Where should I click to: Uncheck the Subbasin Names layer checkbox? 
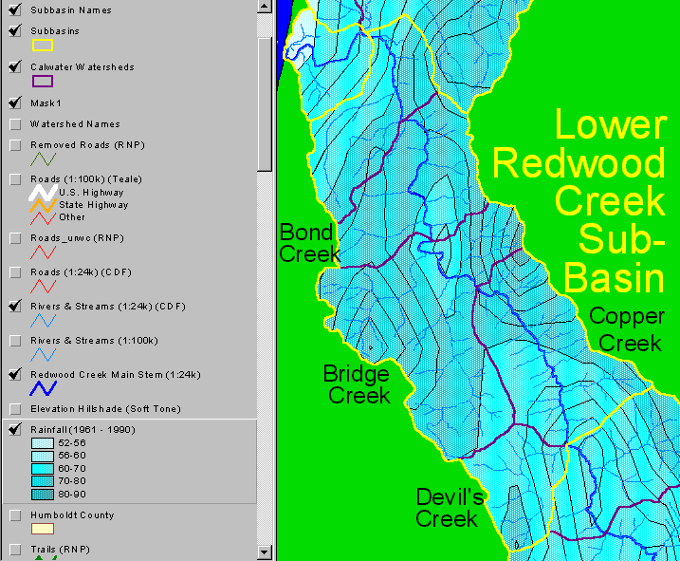pyautogui.click(x=15, y=9)
